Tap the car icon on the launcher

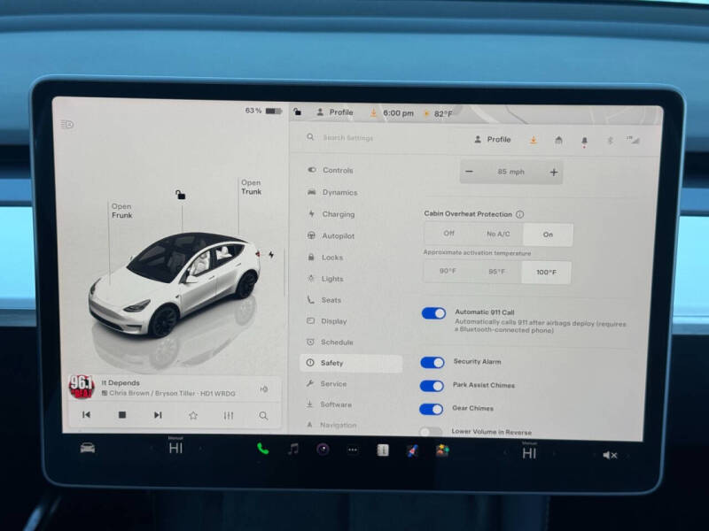point(88,450)
